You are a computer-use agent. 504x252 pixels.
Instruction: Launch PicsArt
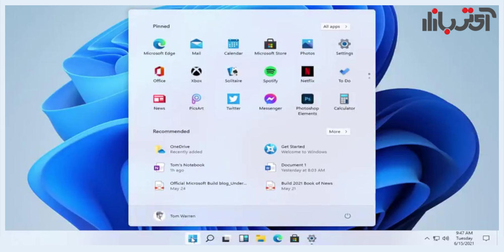click(x=196, y=102)
